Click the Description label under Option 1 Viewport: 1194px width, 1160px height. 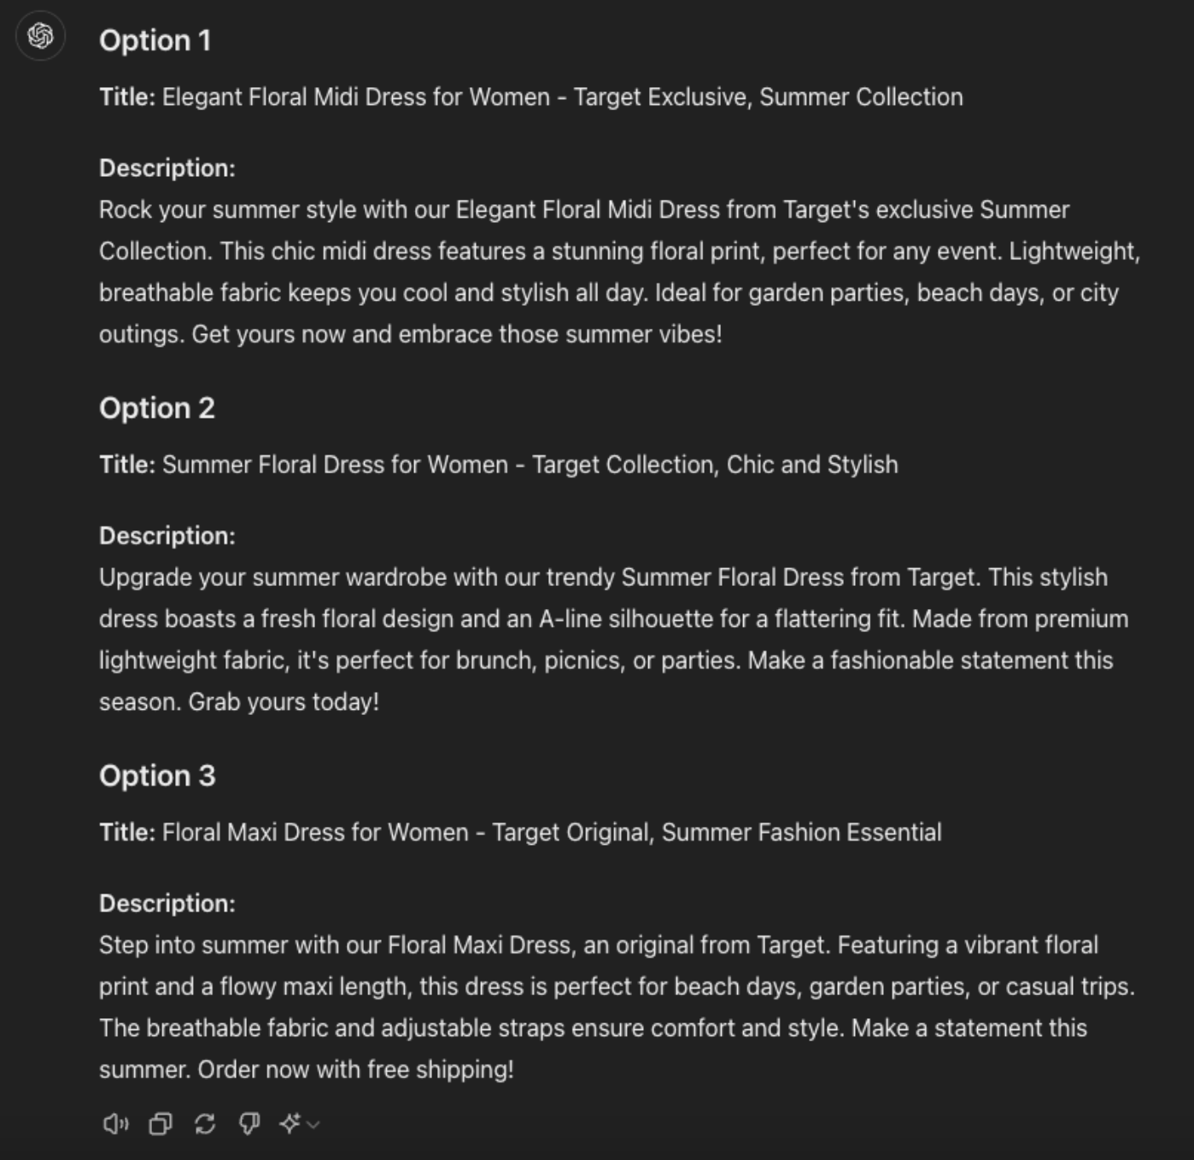pos(167,168)
